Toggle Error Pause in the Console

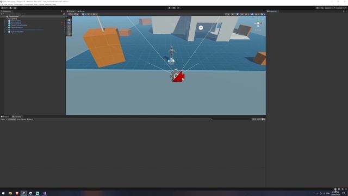point(21,119)
